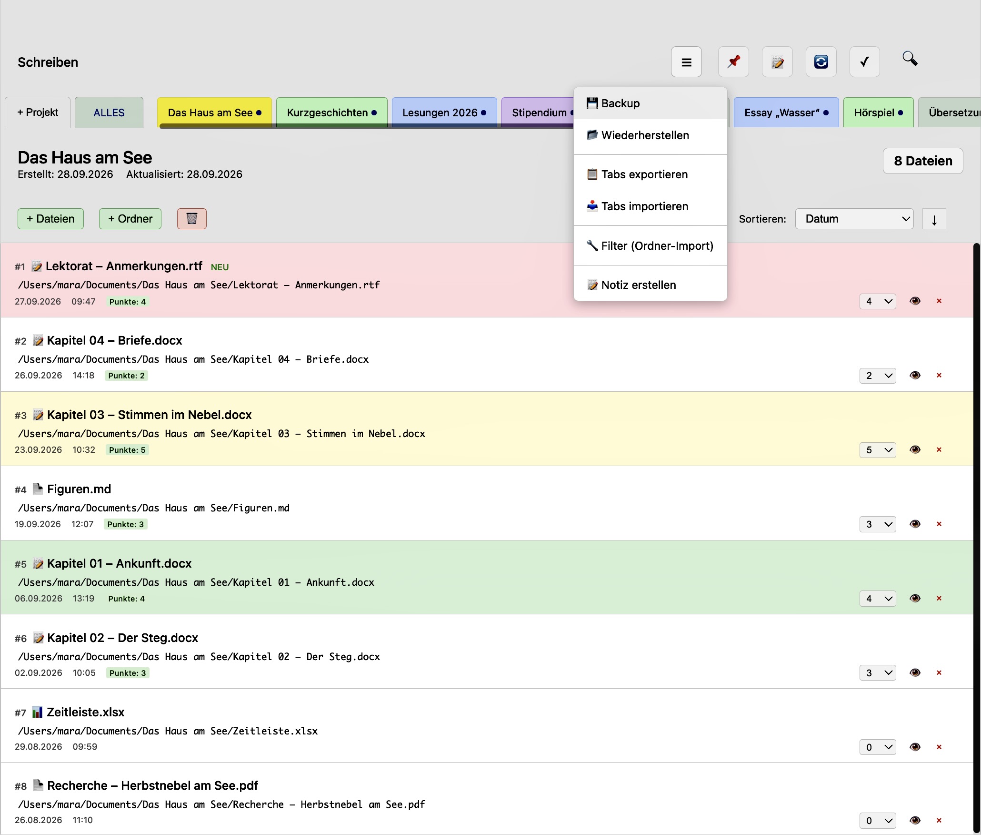Click the + Ordner button

click(x=130, y=219)
